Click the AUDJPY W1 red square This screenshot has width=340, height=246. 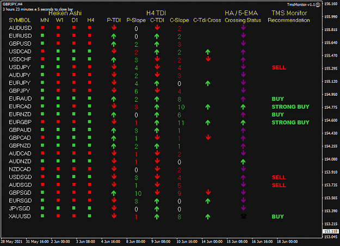(58, 75)
